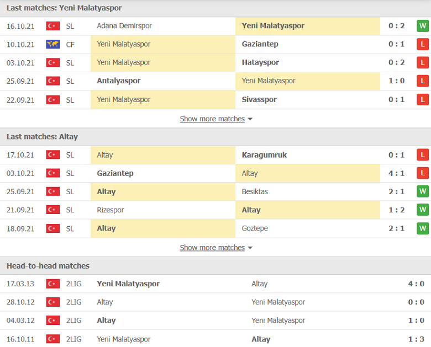Viewport: 431px width, 347px height.
Task: Click 0 : 2 score of Adana Demirspor match
Action: [x=396, y=26]
